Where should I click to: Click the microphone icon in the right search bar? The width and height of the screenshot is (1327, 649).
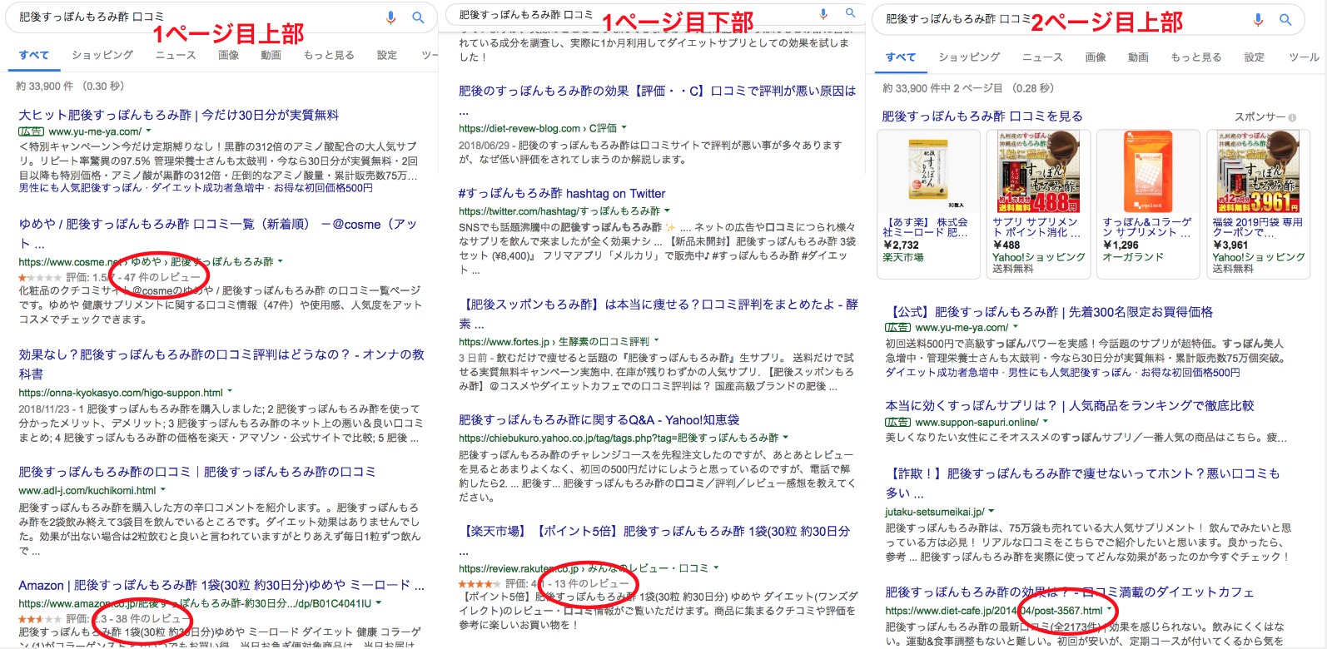[1258, 19]
